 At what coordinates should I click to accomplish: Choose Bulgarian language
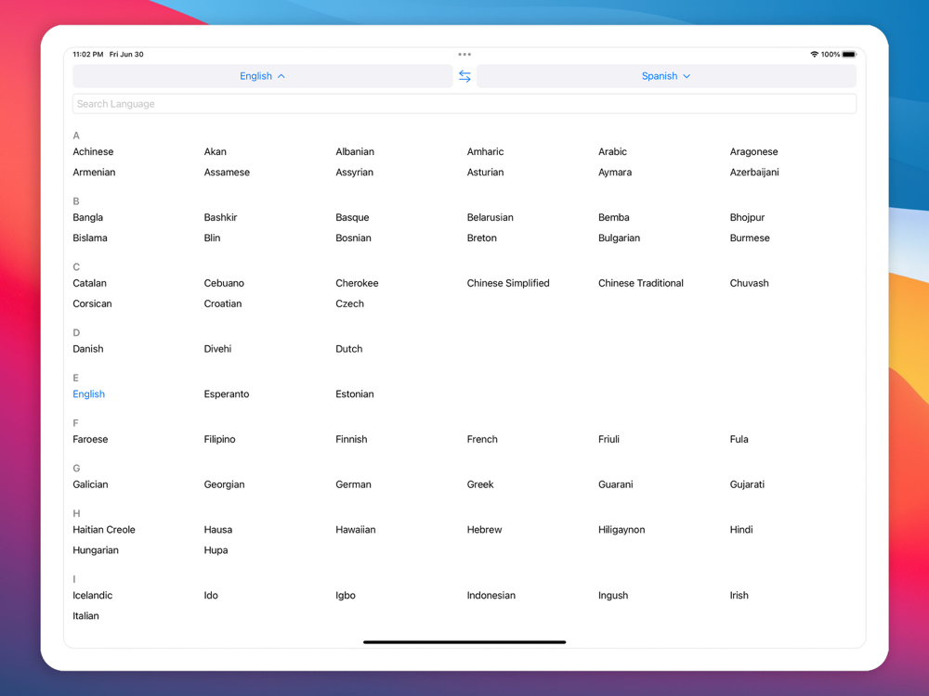(619, 238)
